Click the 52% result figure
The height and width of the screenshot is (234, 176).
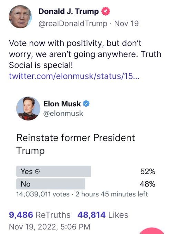tap(148, 171)
